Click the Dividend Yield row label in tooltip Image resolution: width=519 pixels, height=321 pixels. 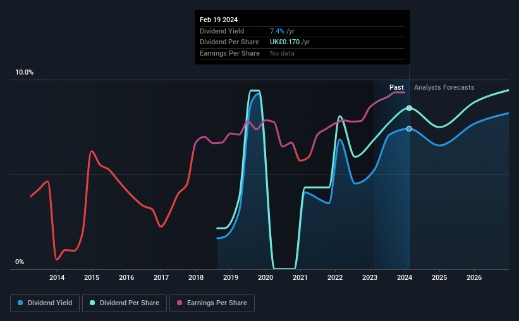click(222, 31)
